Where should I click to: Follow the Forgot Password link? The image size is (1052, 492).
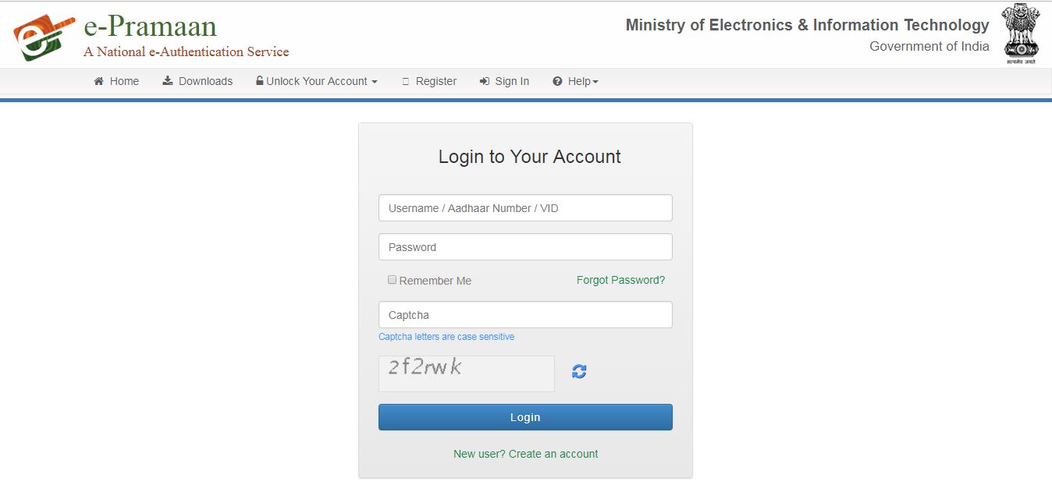pos(620,280)
